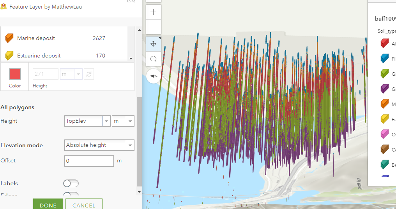Viewport: 396px width, 209px height.
Task: Click the disabled height refresh icon
Action: click(x=89, y=74)
